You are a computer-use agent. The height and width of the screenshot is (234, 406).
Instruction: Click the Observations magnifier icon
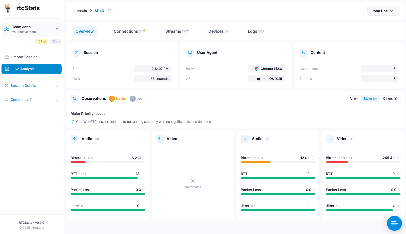tap(75, 99)
